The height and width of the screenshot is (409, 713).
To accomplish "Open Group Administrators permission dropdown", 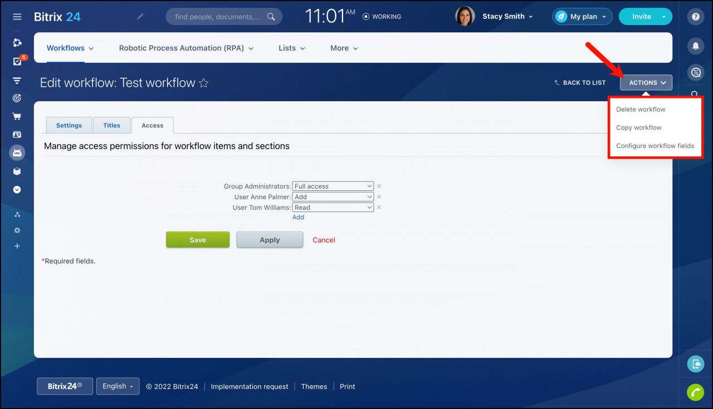I will [333, 186].
